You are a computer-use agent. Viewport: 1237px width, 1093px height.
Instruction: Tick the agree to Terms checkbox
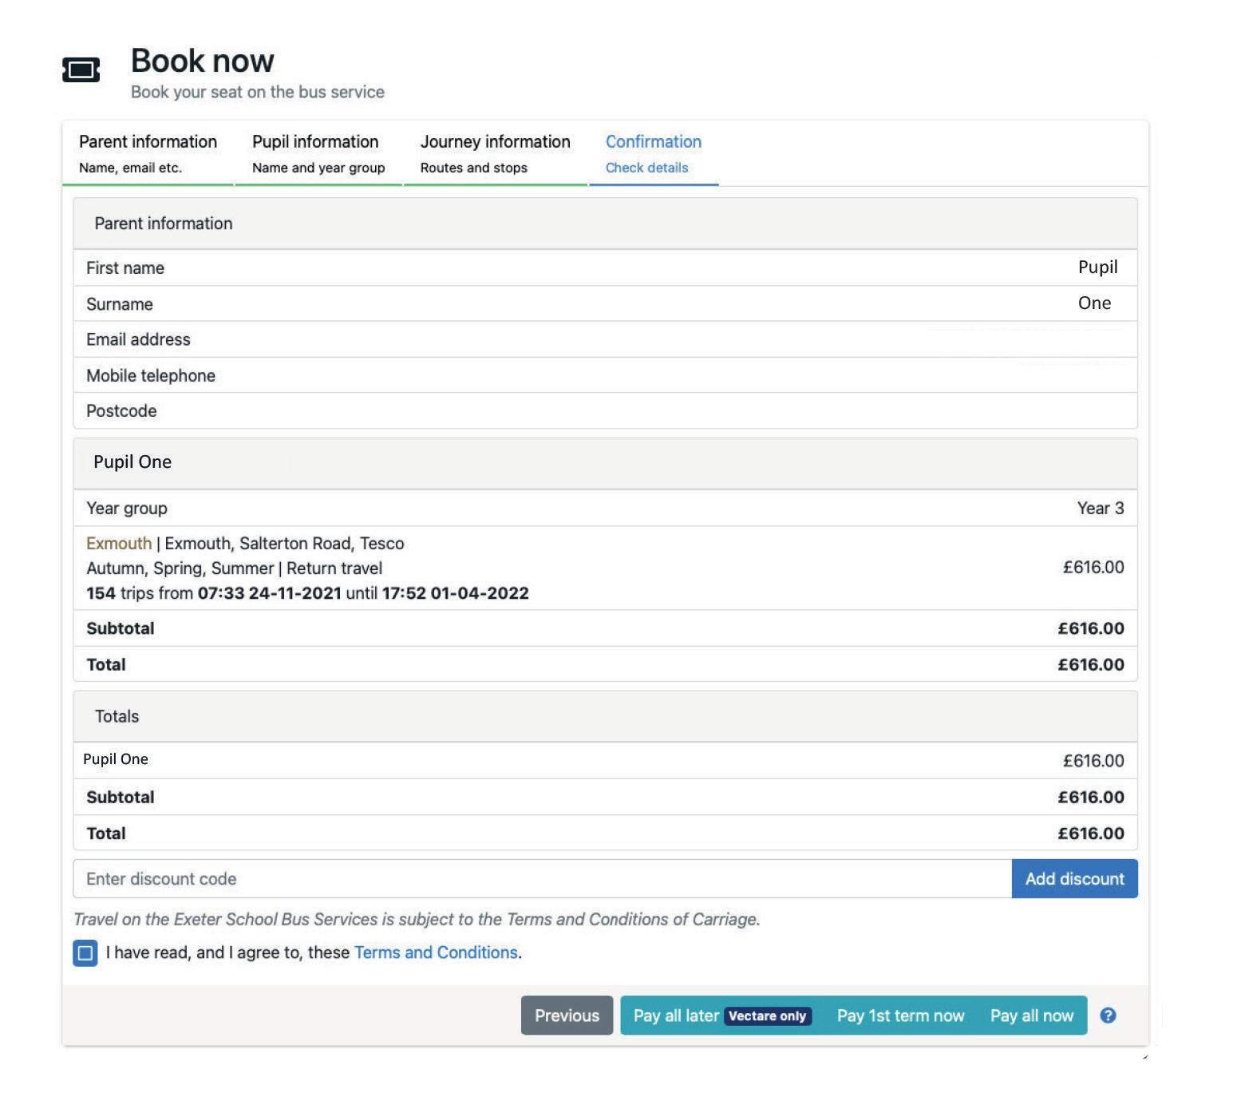coord(85,953)
